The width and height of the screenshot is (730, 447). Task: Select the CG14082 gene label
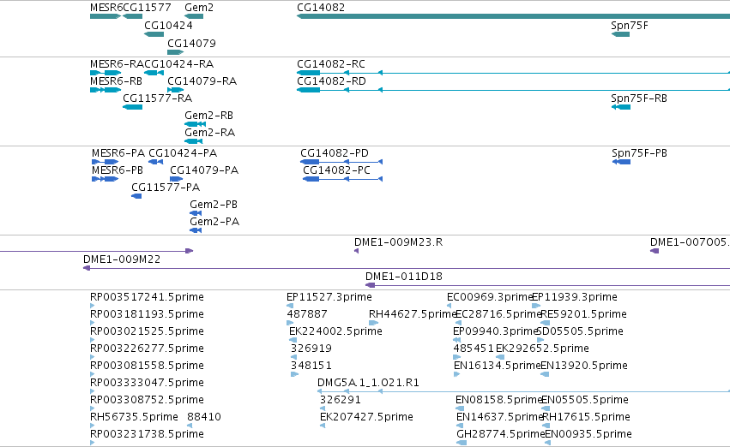point(321,8)
